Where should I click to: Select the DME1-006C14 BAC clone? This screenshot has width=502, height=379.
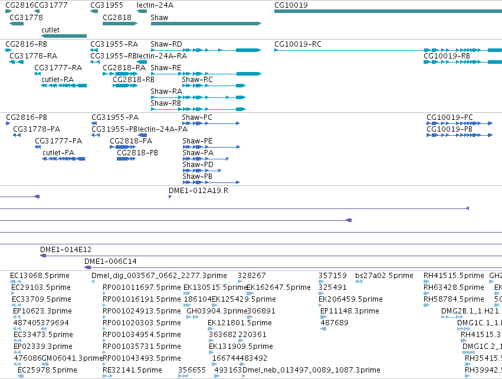click(293, 267)
